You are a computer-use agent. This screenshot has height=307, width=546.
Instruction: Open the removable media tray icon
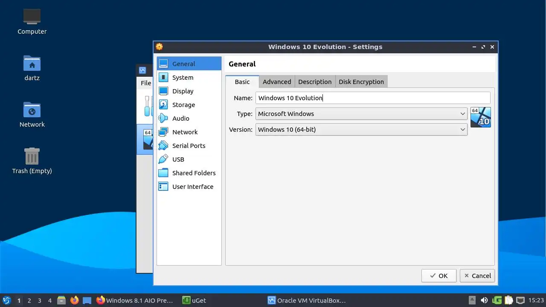click(x=472, y=300)
